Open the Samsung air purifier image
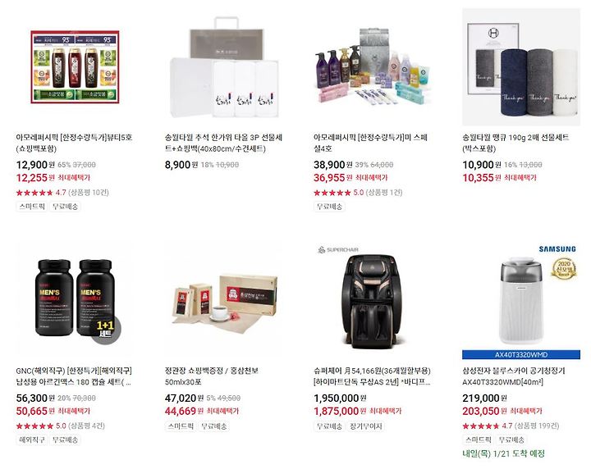The height and width of the screenshot is (469, 591). (x=521, y=301)
